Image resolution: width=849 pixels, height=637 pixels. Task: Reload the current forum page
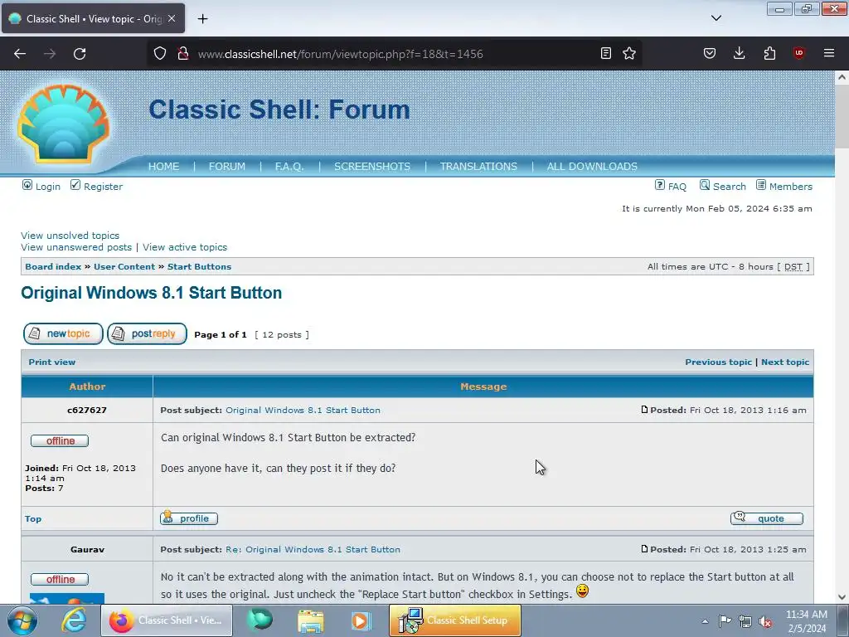coord(80,54)
